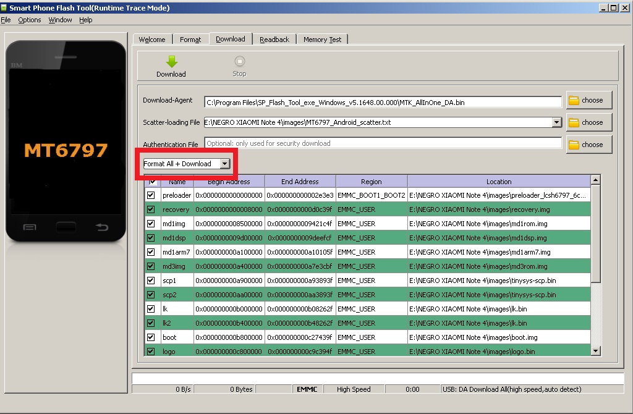Open the Format tab
633x414 pixels.
pyautogui.click(x=190, y=40)
